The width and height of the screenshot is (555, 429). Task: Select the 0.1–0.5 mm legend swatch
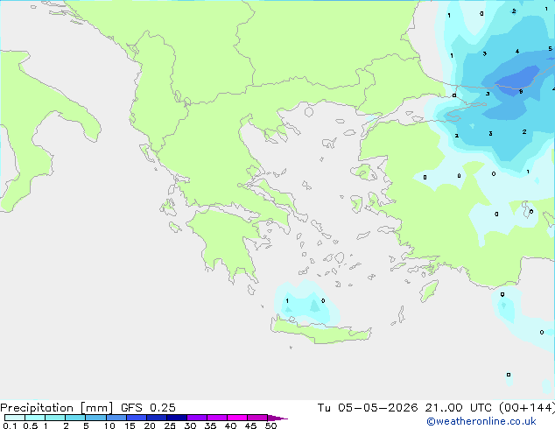coord(15,418)
